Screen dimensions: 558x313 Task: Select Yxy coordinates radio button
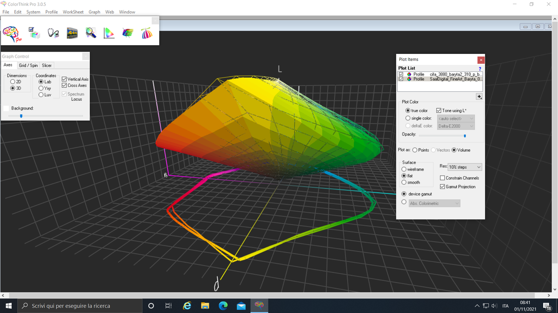coord(41,88)
